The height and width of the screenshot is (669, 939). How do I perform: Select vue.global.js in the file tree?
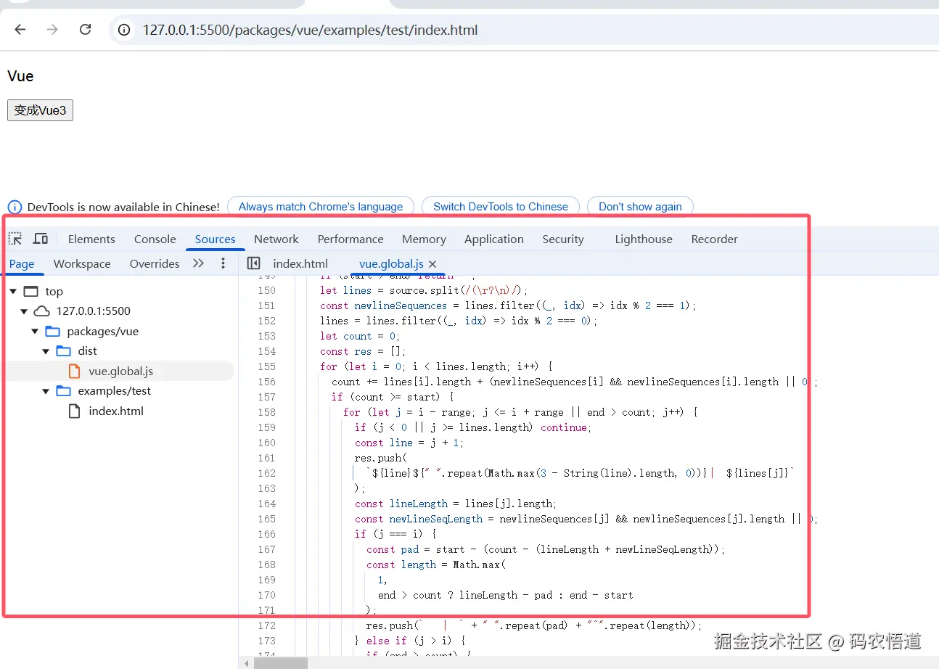[120, 372]
